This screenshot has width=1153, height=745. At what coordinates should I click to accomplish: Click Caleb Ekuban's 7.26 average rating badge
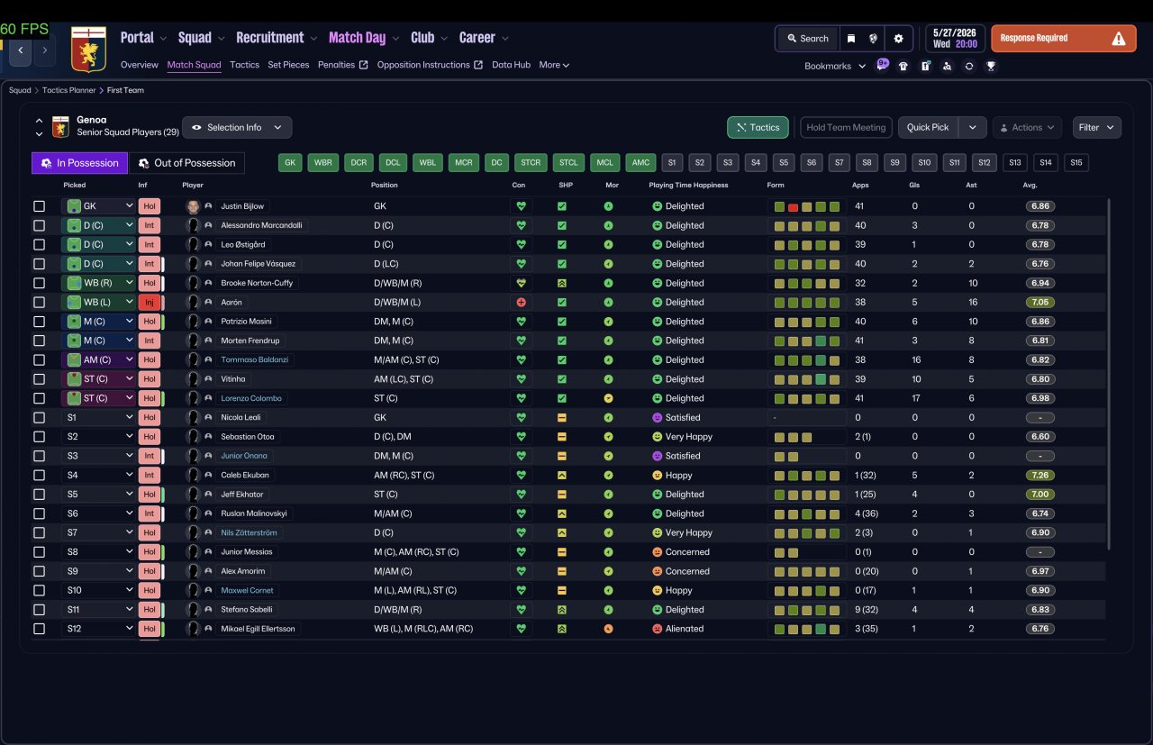pyautogui.click(x=1041, y=476)
